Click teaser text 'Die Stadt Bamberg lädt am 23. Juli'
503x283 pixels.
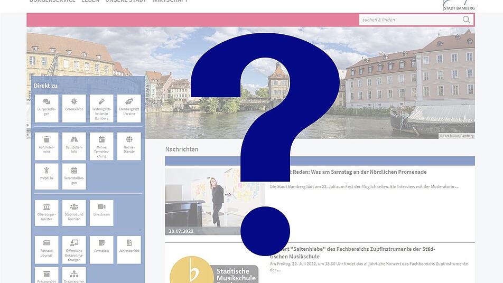[364, 186]
